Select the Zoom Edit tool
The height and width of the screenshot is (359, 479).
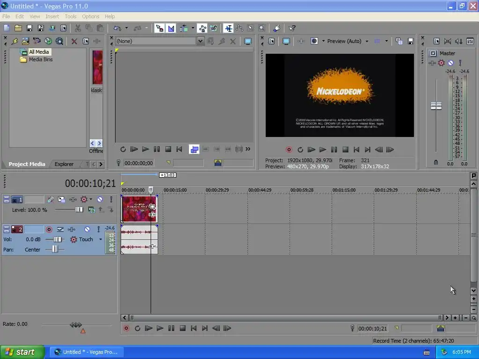262,28
